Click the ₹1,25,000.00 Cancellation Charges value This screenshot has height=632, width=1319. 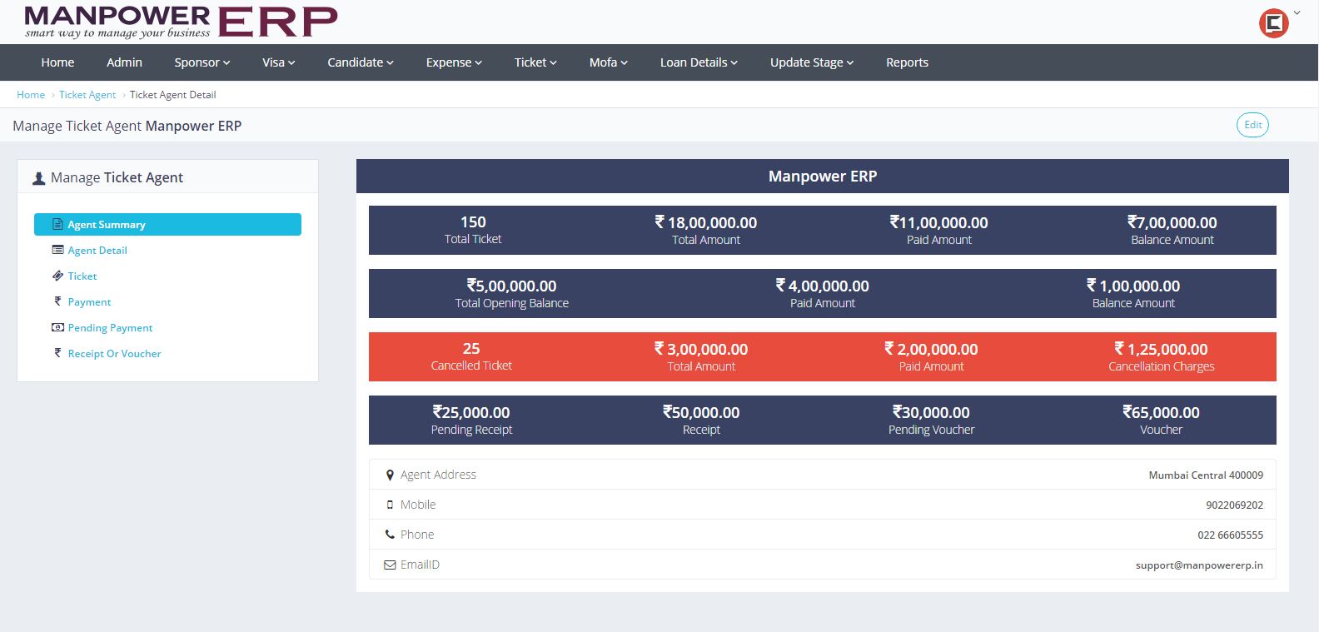pyautogui.click(x=1162, y=349)
